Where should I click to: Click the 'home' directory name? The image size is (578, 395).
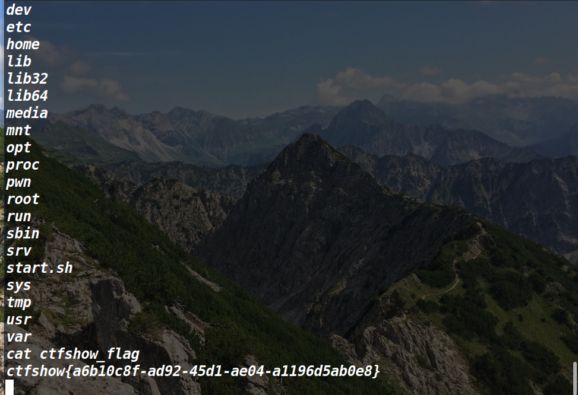coord(23,44)
